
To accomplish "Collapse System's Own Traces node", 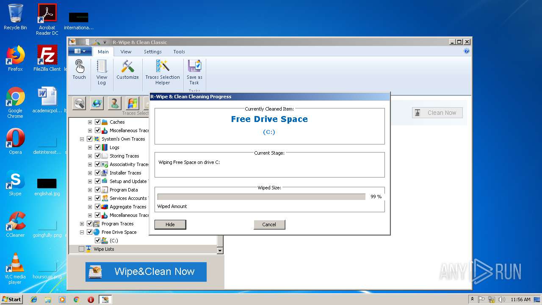I will 82,139.
